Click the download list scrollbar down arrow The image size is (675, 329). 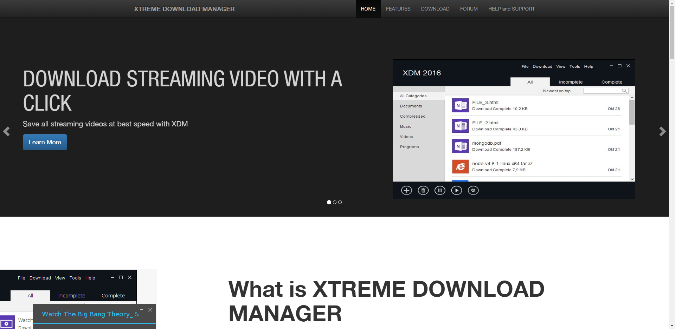tap(632, 179)
